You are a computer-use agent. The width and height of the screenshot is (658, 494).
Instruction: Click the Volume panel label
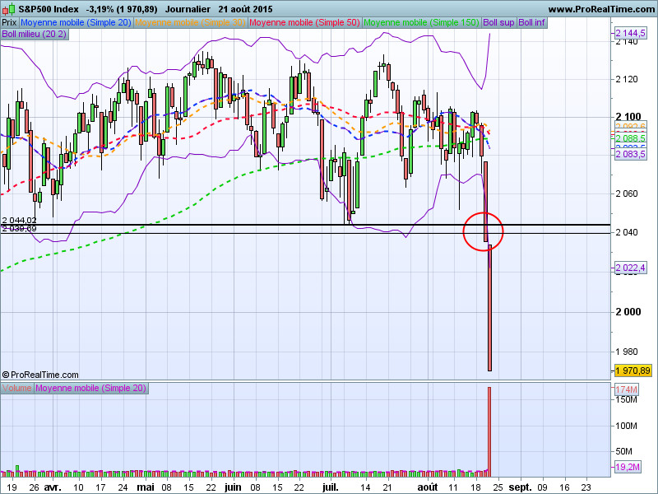pyautogui.click(x=16, y=388)
